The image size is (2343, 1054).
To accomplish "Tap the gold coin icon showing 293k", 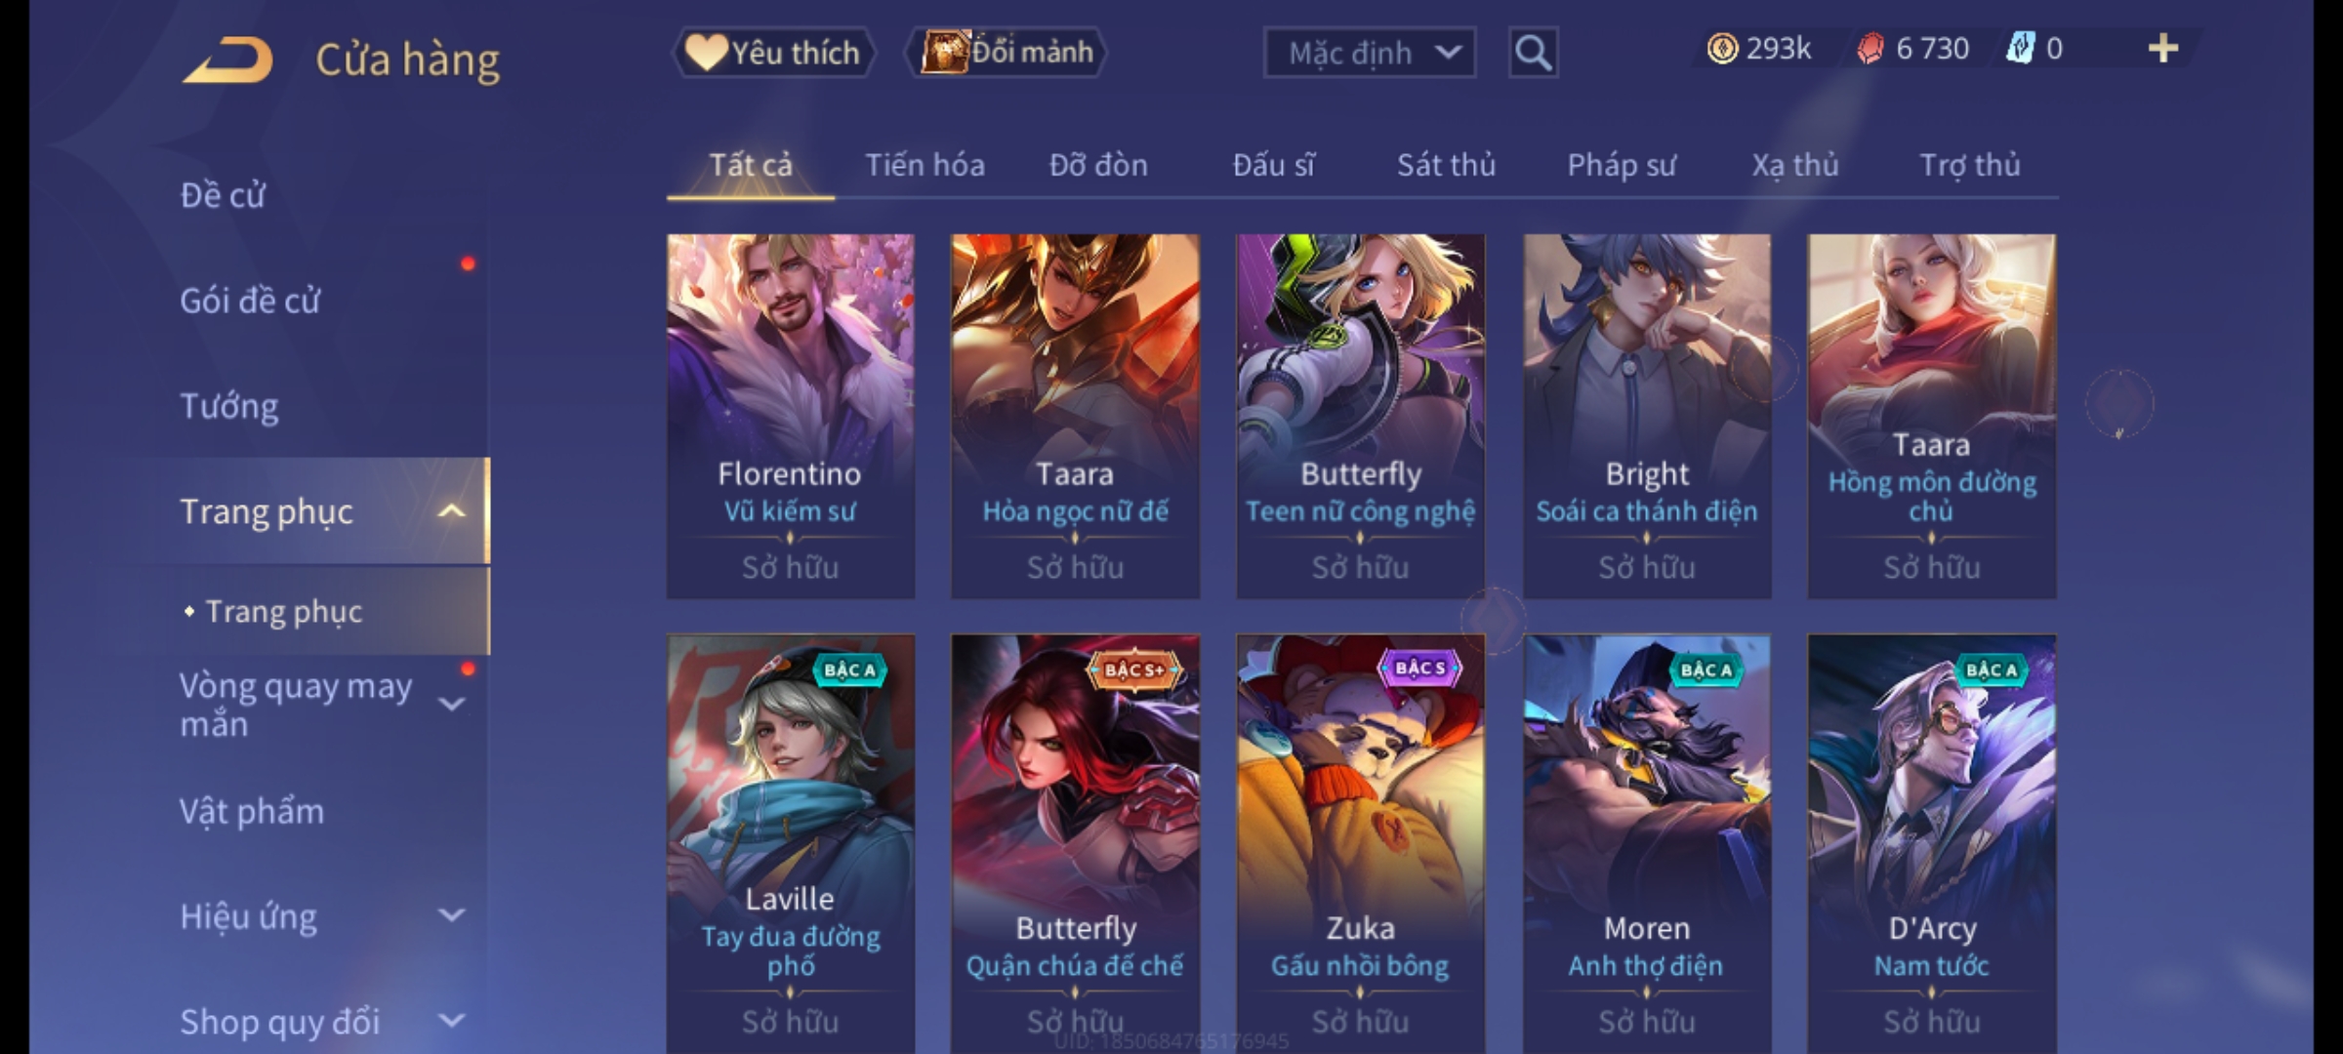I will 1722,49.
